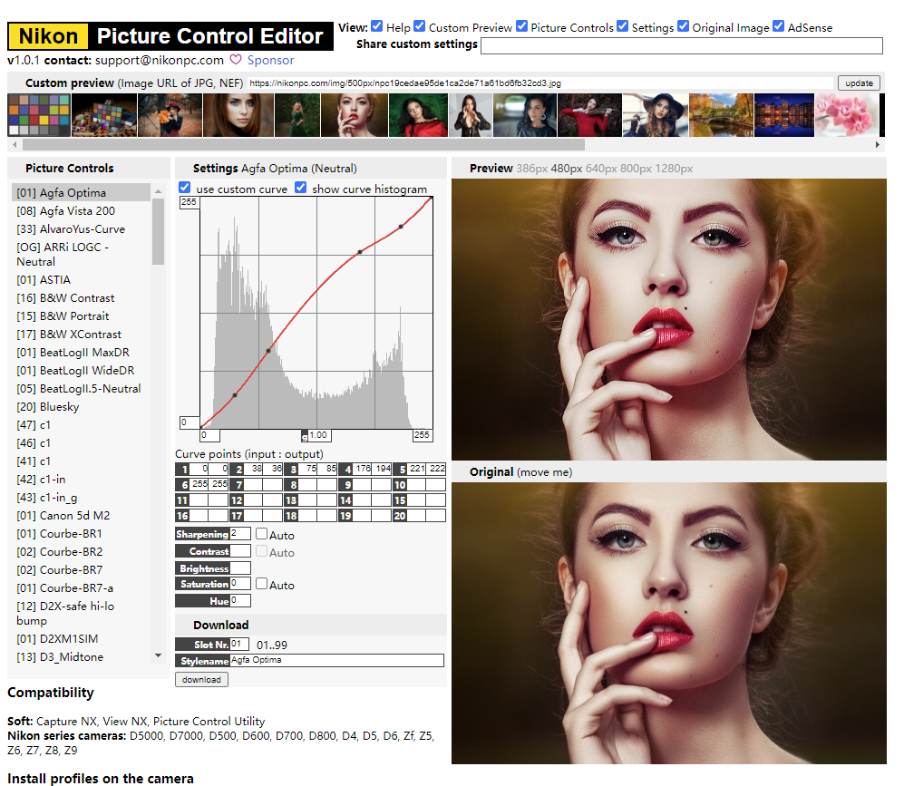The width and height of the screenshot is (904, 786).
Task: Select the color checker chart thumbnail
Action: click(x=39, y=115)
